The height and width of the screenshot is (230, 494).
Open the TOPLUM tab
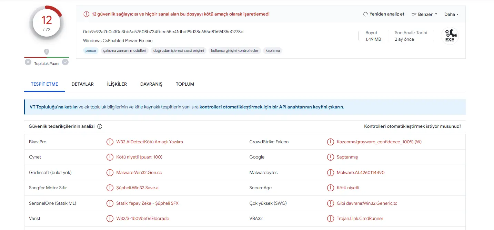tap(185, 84)
